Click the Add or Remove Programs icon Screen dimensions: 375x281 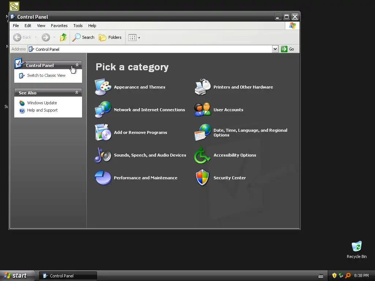click(103, 132)
